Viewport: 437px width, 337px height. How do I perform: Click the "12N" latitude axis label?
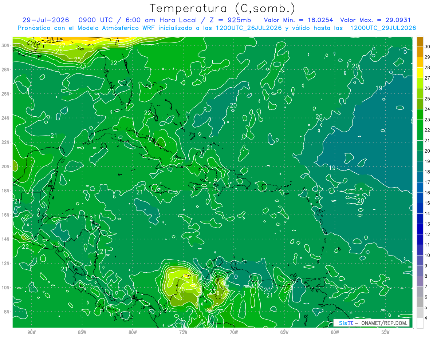(5, 263)
